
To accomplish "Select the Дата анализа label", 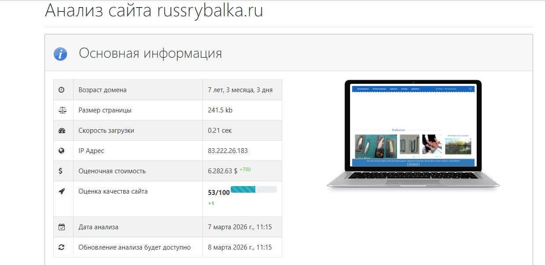I will [99, 227].
